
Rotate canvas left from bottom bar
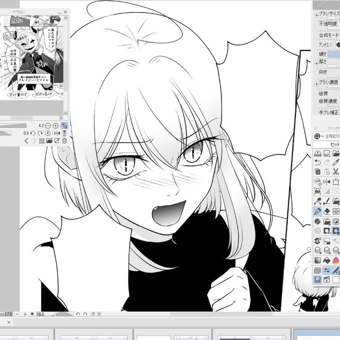click(78, 314)
